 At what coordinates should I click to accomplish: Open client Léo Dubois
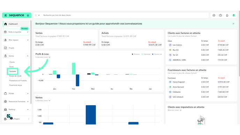pyautogui.click(x=177, y=45)
